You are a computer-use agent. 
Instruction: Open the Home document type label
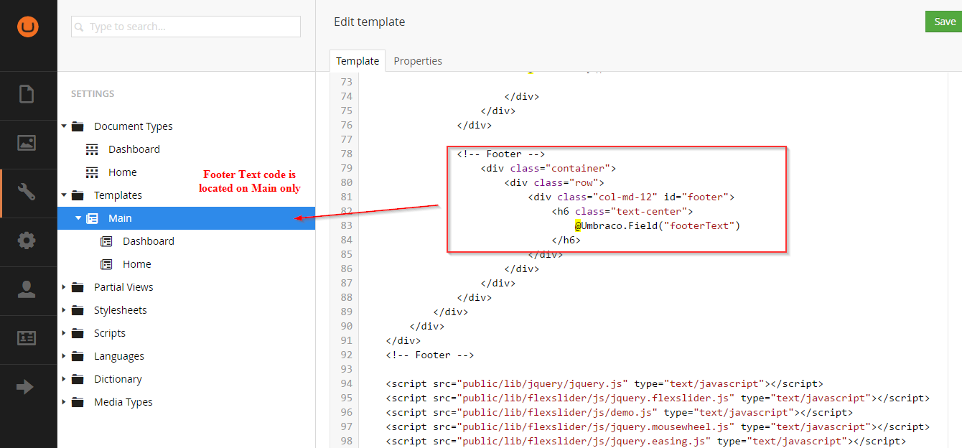[123, 172]
